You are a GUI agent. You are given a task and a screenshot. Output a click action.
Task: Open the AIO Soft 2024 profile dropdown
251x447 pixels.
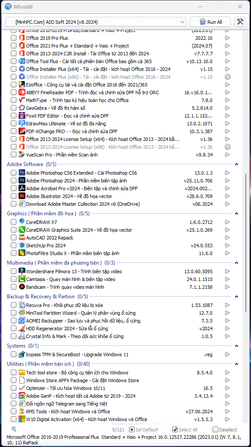[x=96, y=22]
